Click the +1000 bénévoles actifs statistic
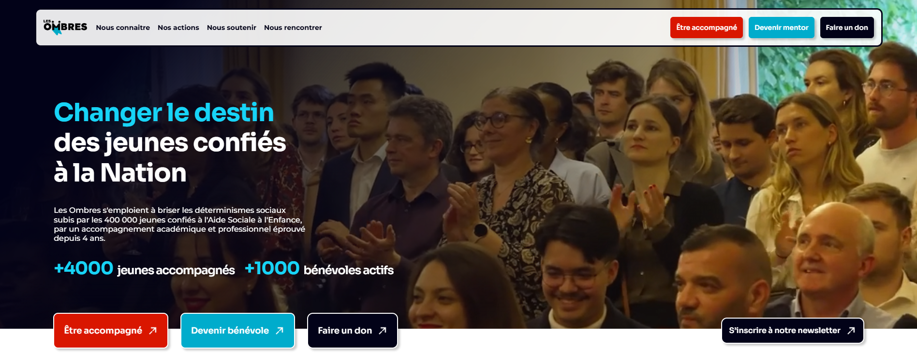The image size is (917, 363). tap(319, 268)
